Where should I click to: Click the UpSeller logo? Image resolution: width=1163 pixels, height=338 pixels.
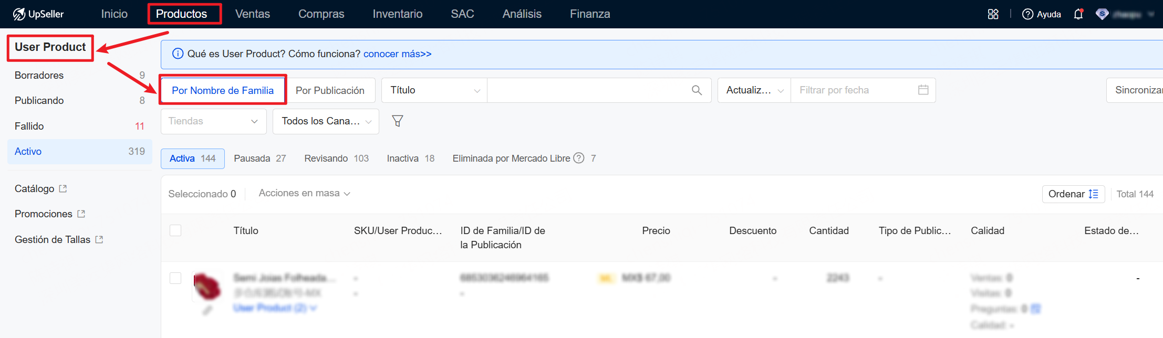click(38, 14)
